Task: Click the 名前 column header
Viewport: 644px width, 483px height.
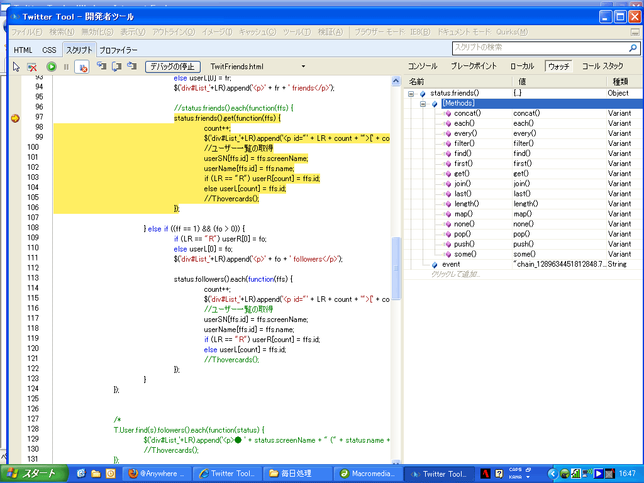Action: point(458,82)
